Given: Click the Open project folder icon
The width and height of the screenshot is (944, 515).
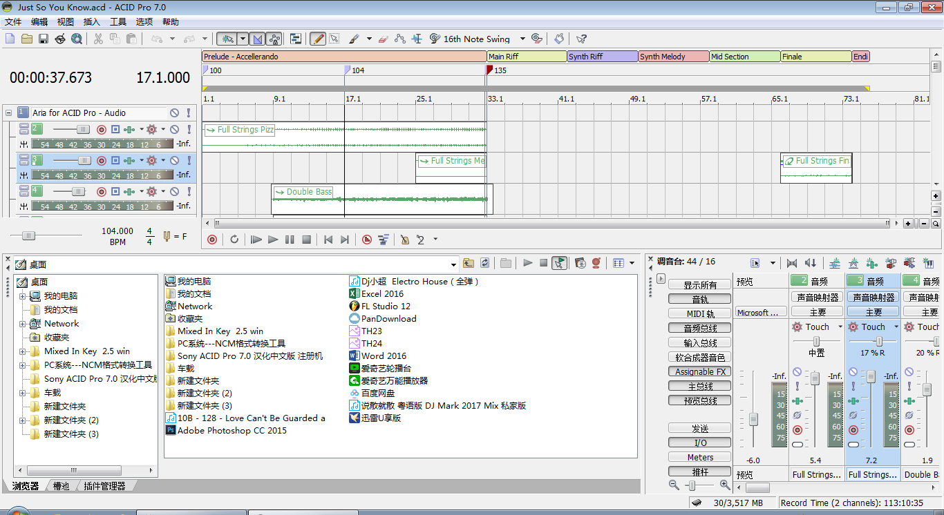Looking at the screenshot, I should 27,39.
